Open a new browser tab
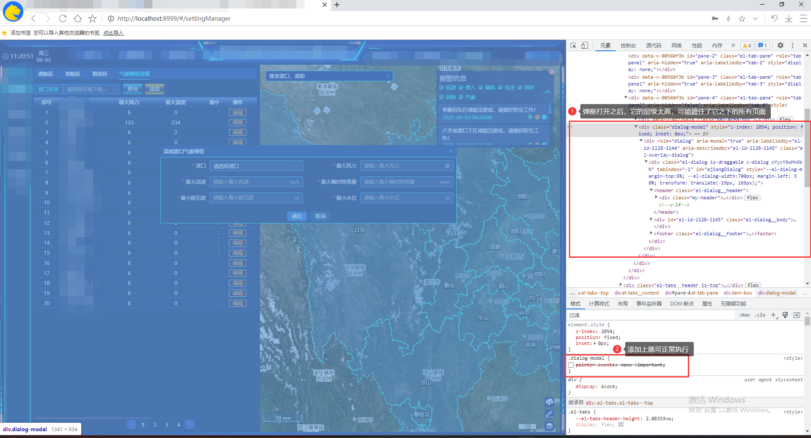This screenshot has height=438, width=811. pos(337,5)
